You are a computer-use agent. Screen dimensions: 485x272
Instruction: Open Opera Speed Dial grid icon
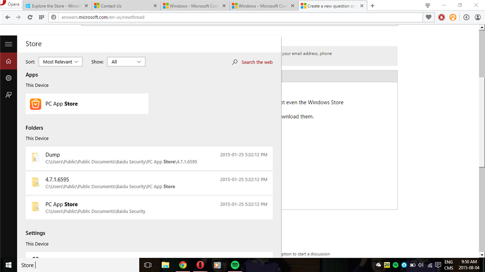(42, 18)
